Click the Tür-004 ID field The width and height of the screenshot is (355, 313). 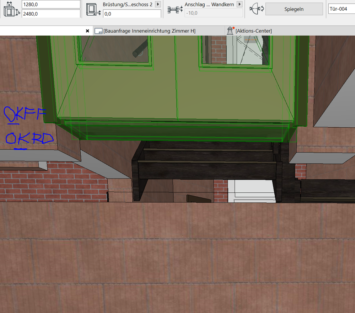point(341,9)
